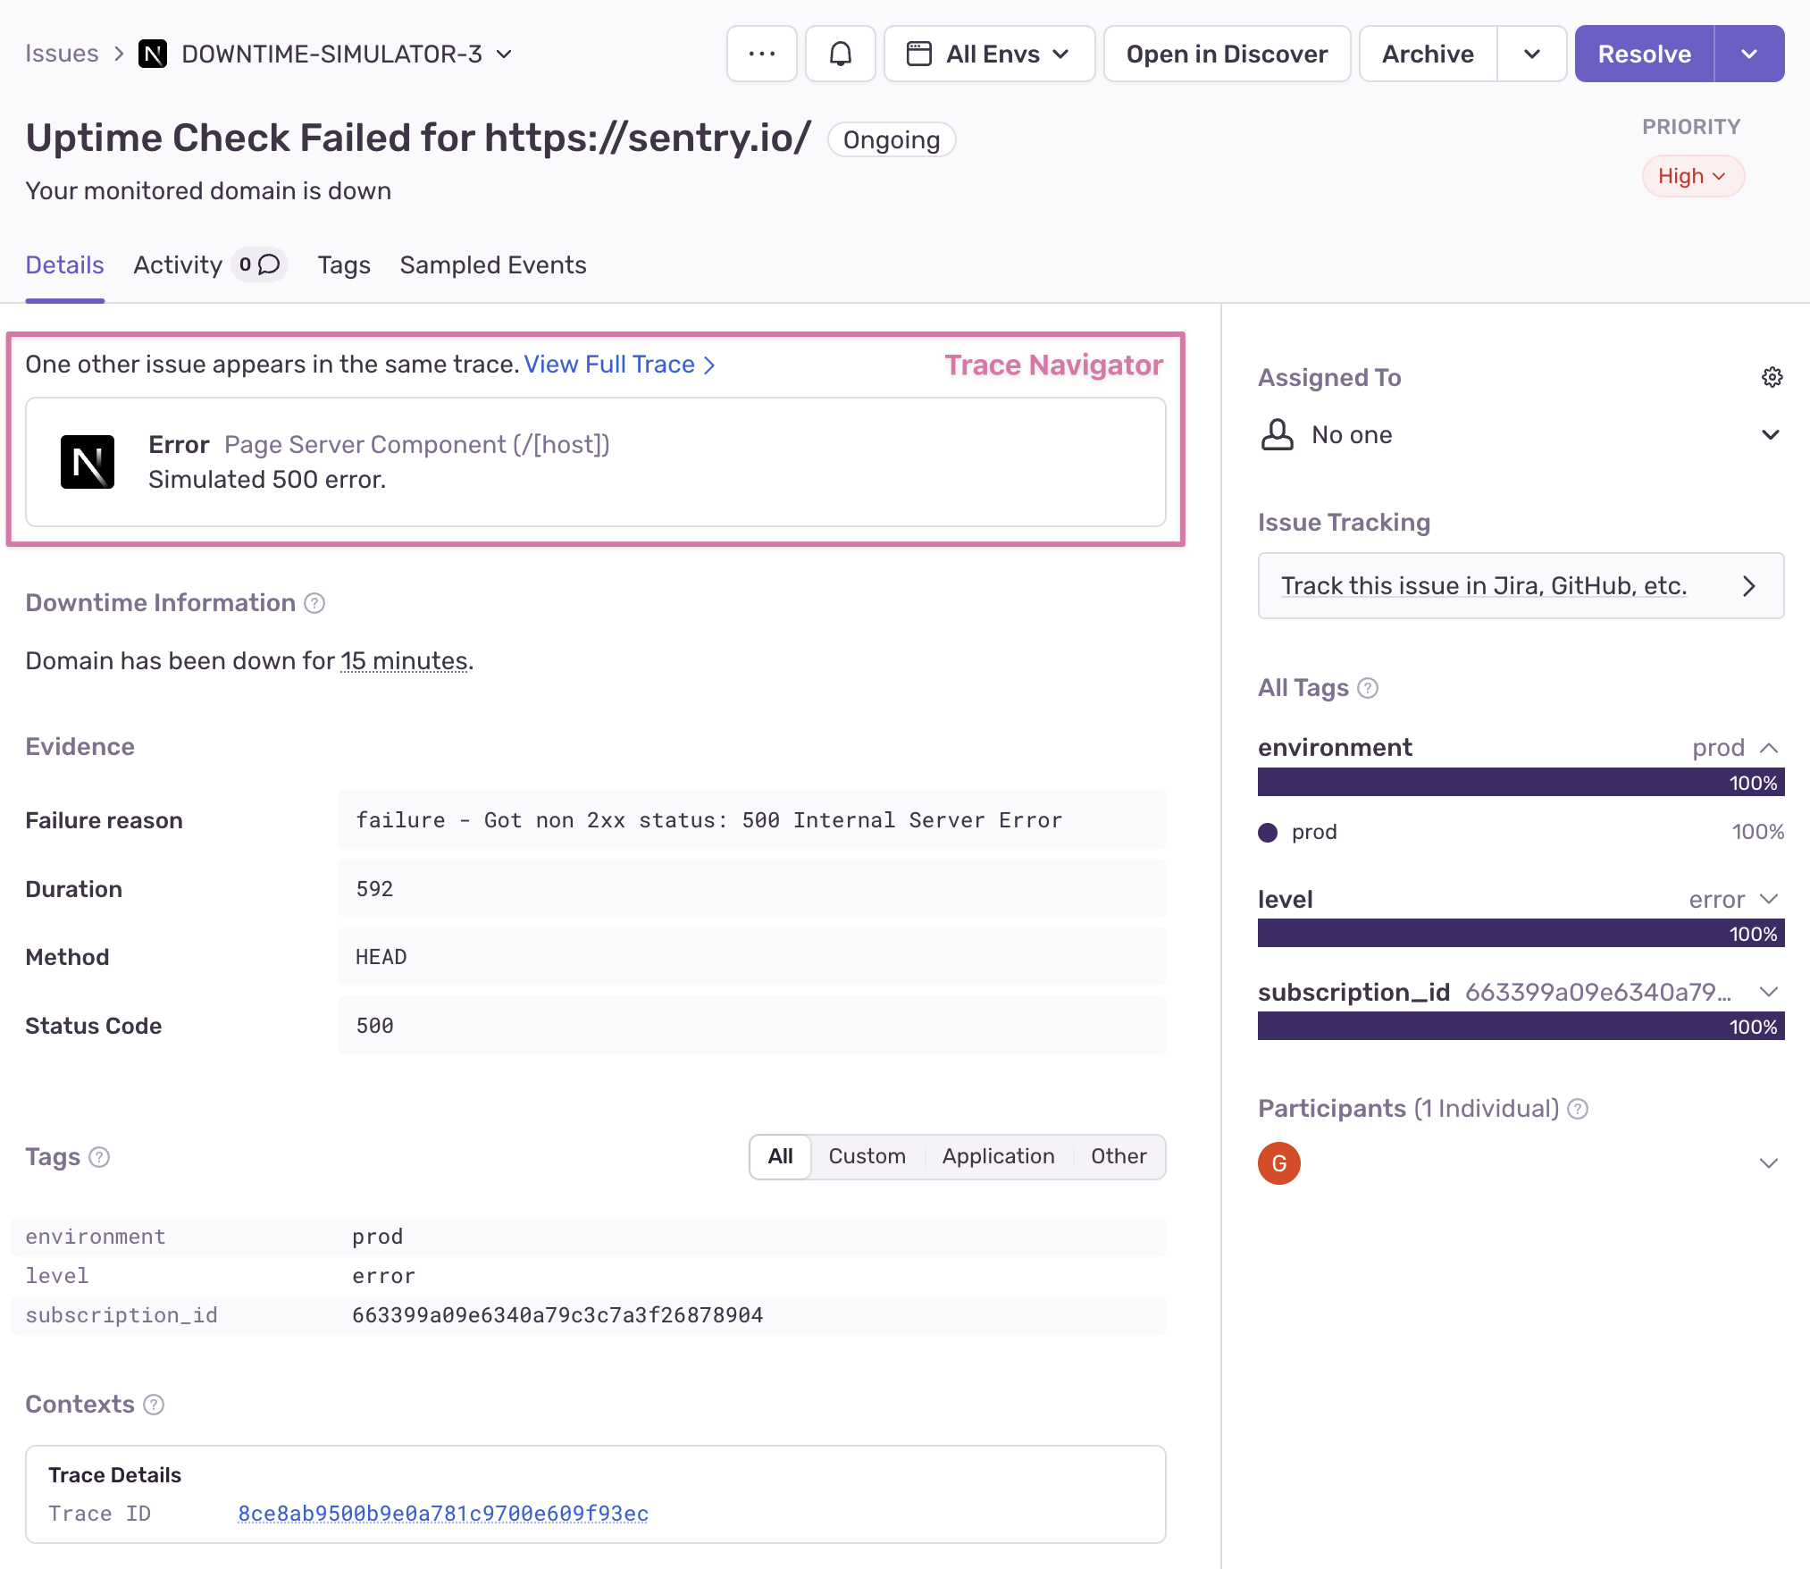This screenshot has width=1810, height=1569.
Task: Switch to the Sampled Events tab
Action: pos(492,264)
